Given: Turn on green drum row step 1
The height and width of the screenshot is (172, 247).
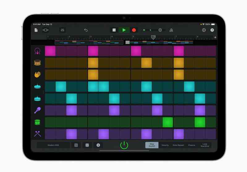Looking at the screenshot, I should tap(50, 122).
